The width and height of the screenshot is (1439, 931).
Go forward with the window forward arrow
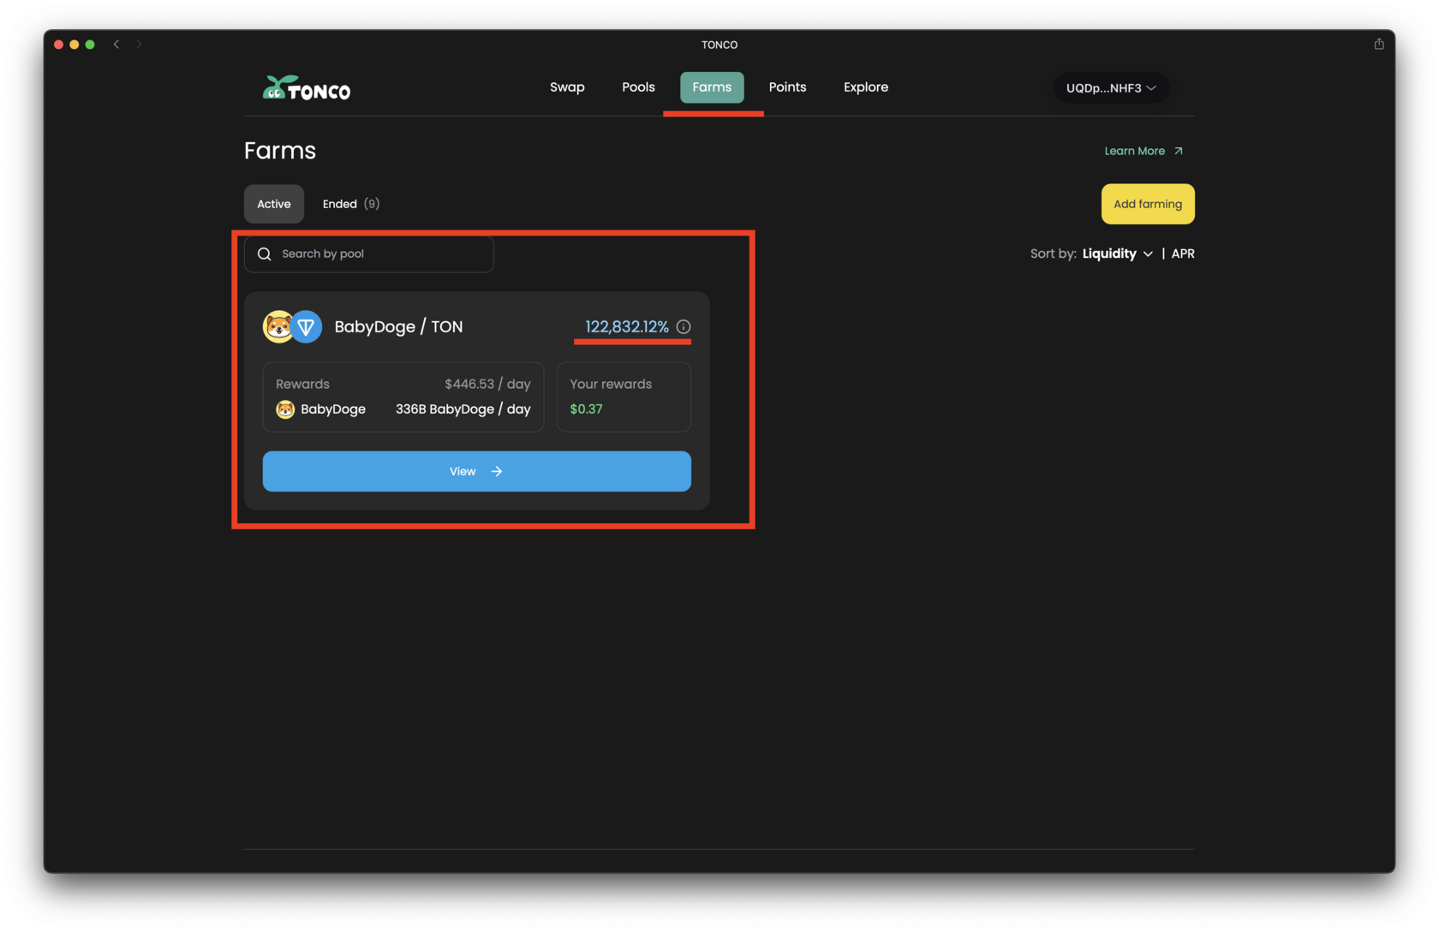tap(139, 45)
